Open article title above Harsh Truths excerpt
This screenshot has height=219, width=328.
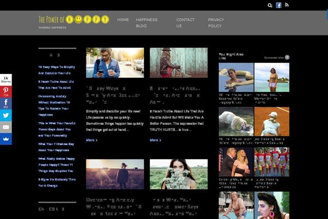(x=175, y=95)
